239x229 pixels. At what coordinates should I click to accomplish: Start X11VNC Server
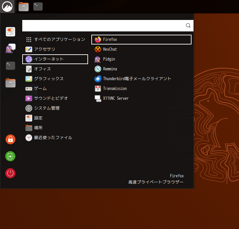(141, 98)
